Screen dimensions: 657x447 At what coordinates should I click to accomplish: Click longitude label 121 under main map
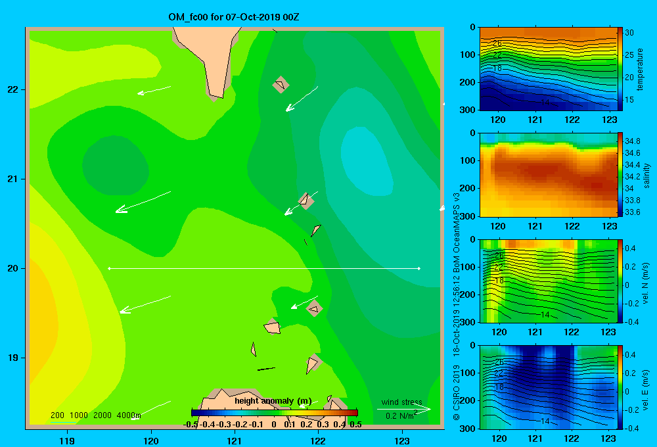click(x=235, y=440)
